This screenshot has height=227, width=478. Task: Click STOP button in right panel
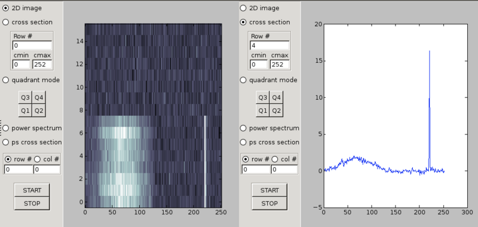coord(269,203)
